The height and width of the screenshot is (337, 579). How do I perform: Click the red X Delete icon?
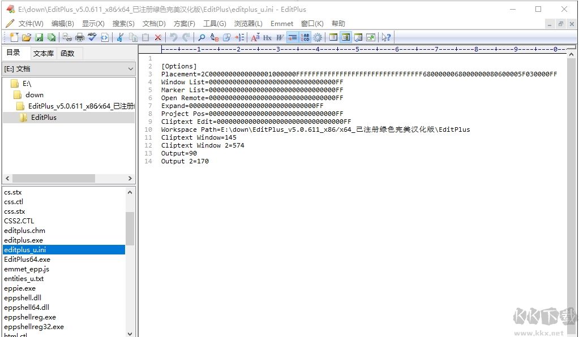tap(158, 37)
